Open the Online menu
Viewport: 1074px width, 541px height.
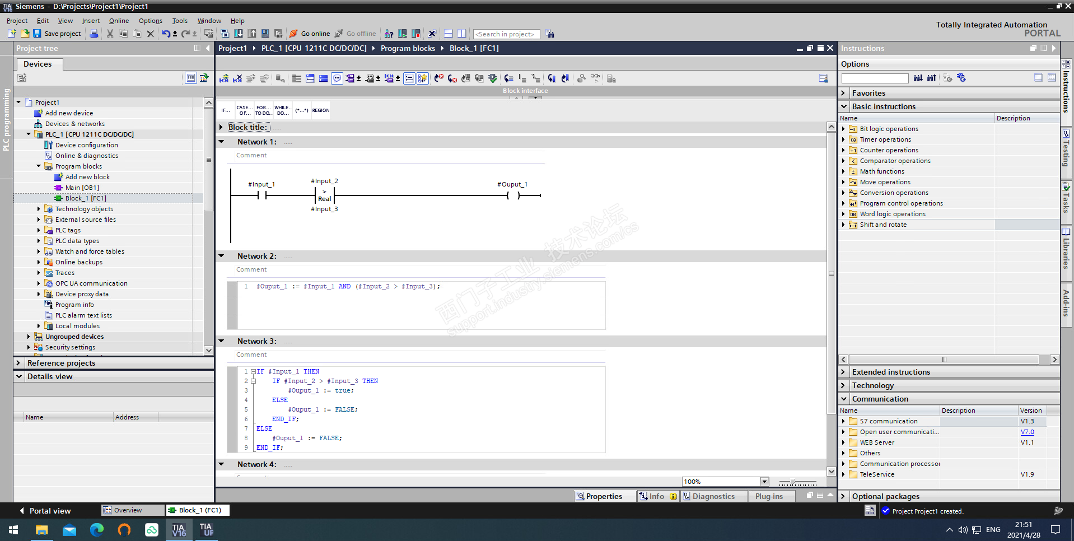point(119,21)
